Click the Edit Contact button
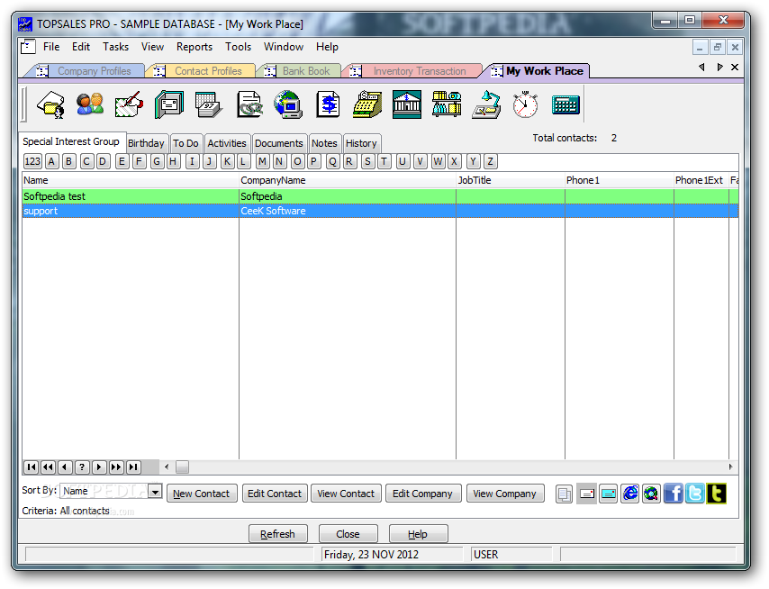This screenshot has width=769, height=589. [x=275, y=494]
